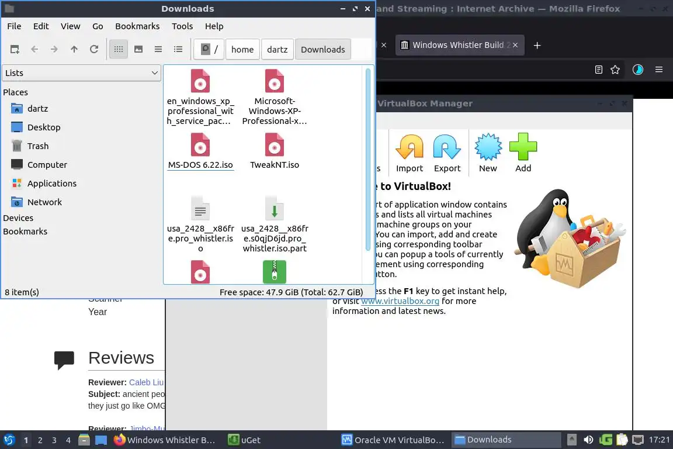Screen dimensions: 673x449
Task: Open the Help menu in file manager
Action: point(214,26)
